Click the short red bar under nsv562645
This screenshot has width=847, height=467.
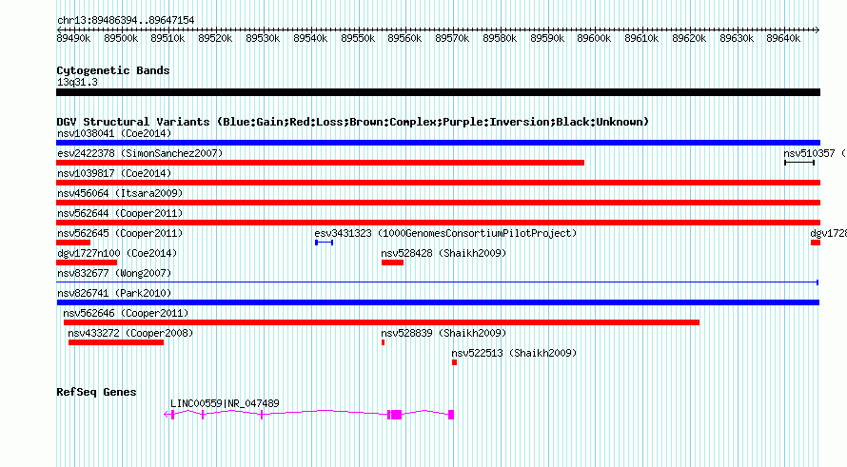click(x=73, y=243)
